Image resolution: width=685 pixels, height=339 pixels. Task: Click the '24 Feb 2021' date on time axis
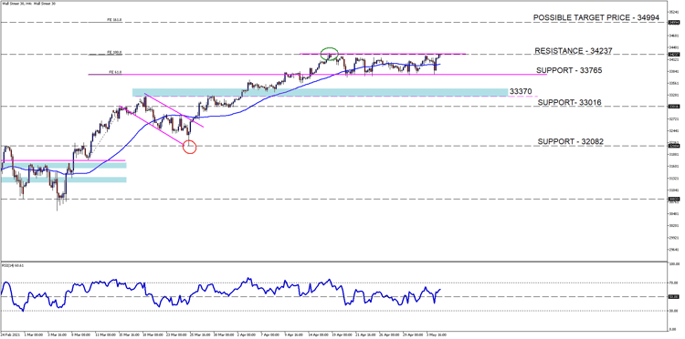point(9,335)
